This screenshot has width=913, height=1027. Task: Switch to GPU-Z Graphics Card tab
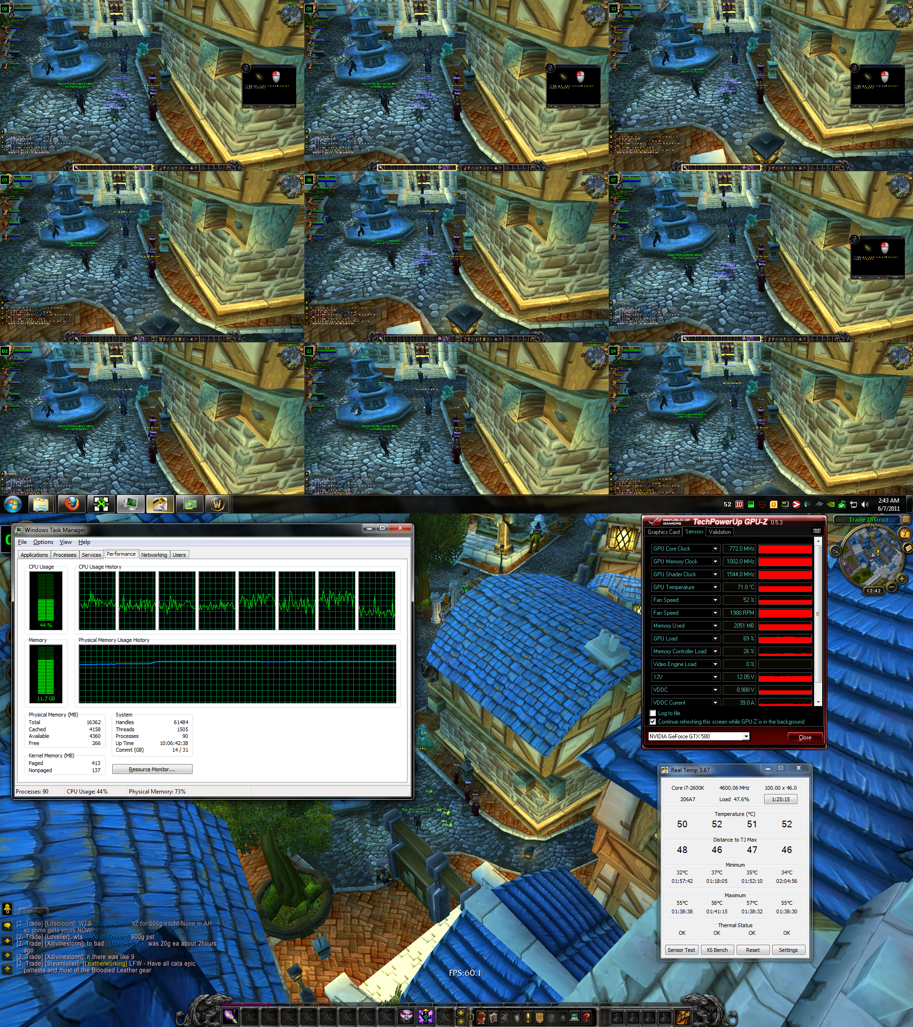(663, 532)
